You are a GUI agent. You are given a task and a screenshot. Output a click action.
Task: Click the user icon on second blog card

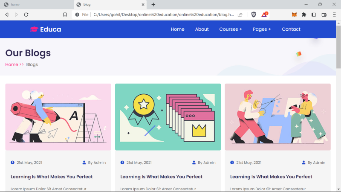[194, 163]
